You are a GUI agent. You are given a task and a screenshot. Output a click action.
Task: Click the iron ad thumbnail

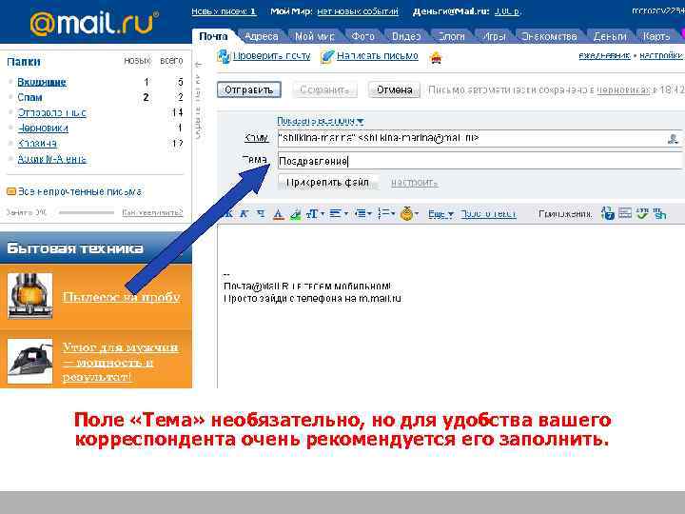tap(29, 361)
